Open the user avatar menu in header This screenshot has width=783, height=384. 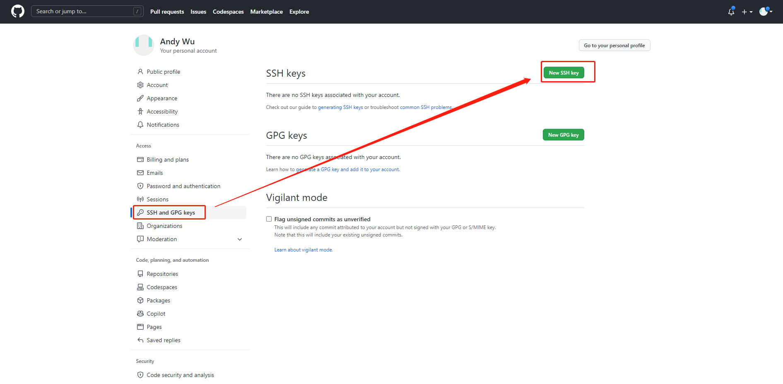point(766,12)
